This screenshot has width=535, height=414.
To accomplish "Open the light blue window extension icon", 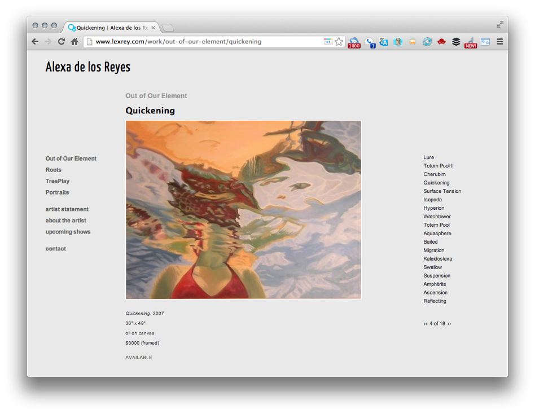I will point(485,42).
